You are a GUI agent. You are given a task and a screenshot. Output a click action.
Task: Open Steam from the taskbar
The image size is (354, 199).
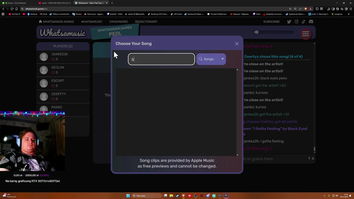coord(177,196)
